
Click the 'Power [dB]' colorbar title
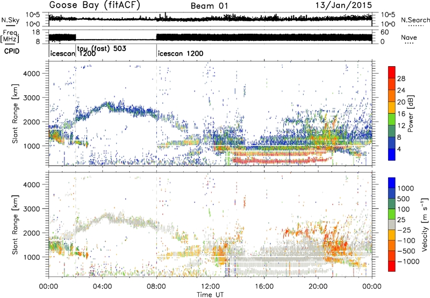(410, 113)
